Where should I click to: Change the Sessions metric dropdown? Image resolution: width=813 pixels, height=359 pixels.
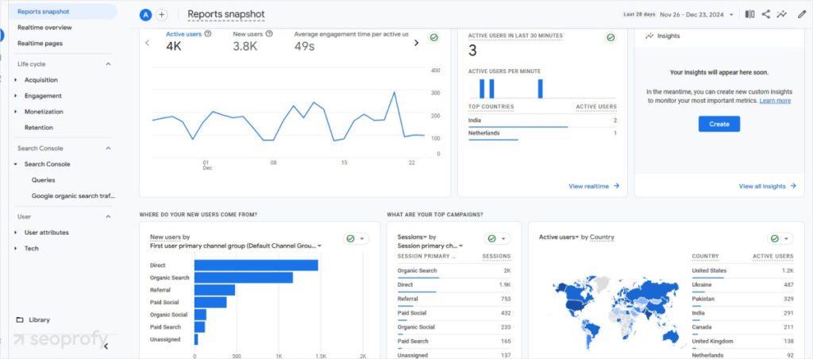(412, 238)
